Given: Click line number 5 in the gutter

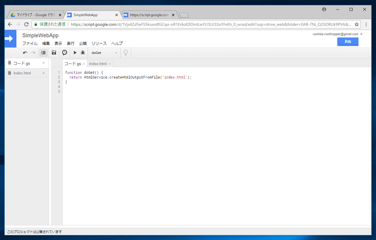Looking at the screenshot, I should (x=59, y=92).
